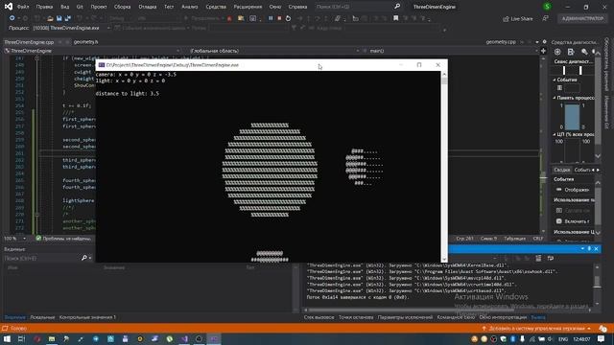Click the Добавить в систему управления версиями button

536,328
